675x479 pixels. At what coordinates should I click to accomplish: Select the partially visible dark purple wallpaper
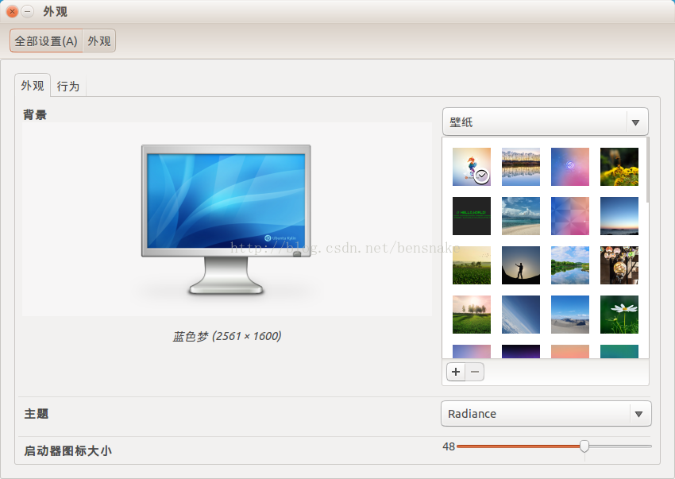(x=520, y=351)
